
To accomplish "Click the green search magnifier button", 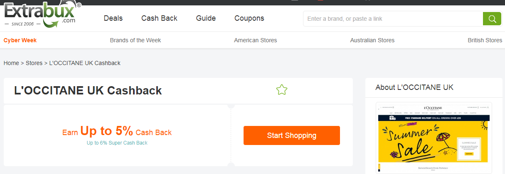I will 492,19.
